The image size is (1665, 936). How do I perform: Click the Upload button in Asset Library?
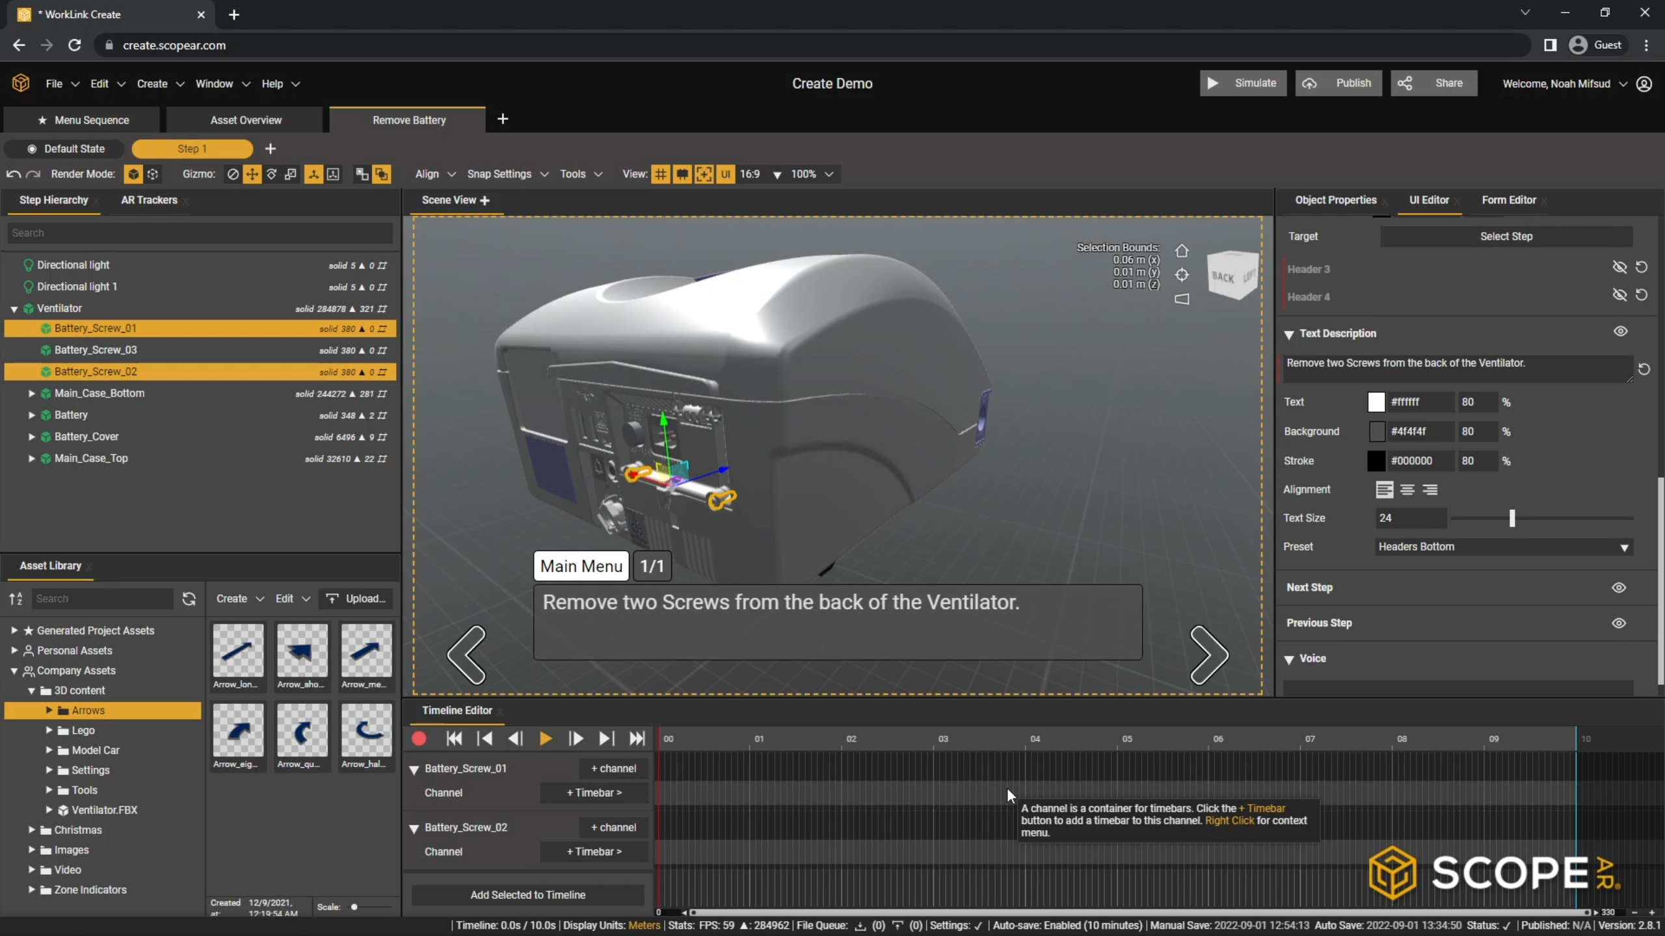point(356,599)
